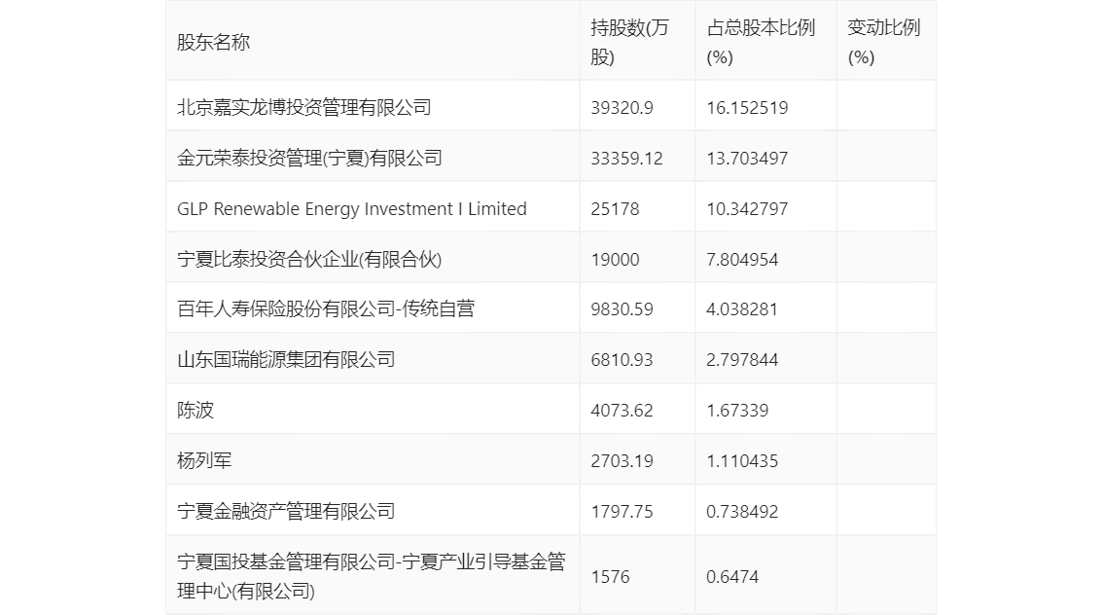Screen dimensions: 1103x615
Task: Select 金元荣泰投资管理(宁夏)有限公司 row name
Action: pyautogui.click(x=310, y=158)
